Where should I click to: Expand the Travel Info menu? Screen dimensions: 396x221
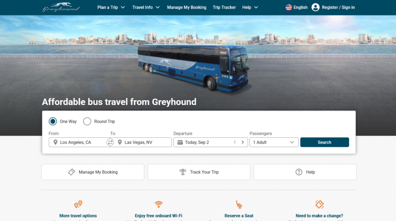[x=146, y=7]
